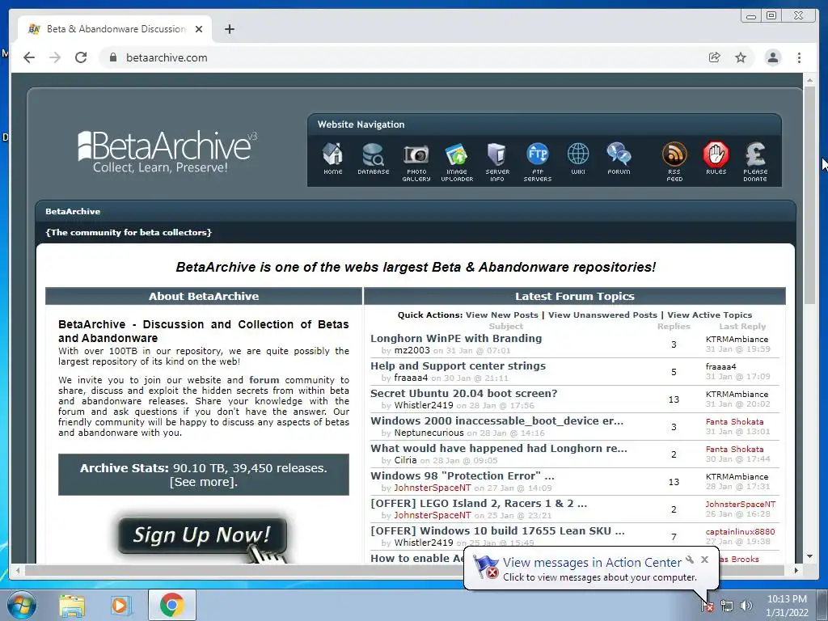Image resolution: width=828 pixels, height=621 pixels.
Task: Open the Forum navigation icon
Action: point(619,158)
